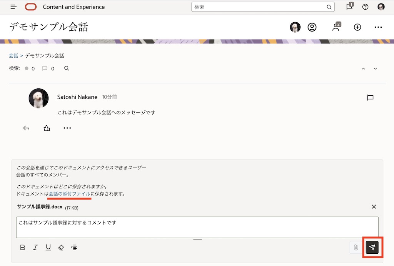Toggle italic formatting in the comment editor
This screenshot has height=266, width=394.
[x=35, y=248]
